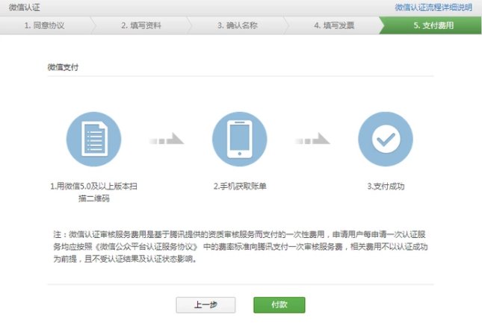Select step 4. 填写发票
This screenshot has width=482, height=326.
(334, 25)
